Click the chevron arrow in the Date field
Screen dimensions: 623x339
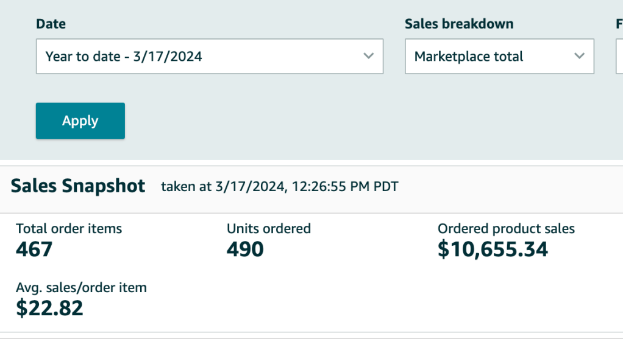pyautogui.click(x=368, y=56)
